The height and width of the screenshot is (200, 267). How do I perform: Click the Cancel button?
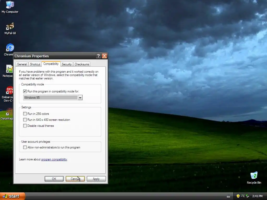point(75,179)
